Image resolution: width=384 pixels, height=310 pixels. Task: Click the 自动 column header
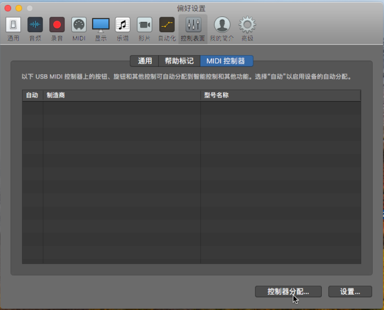(x=32, y=96)
